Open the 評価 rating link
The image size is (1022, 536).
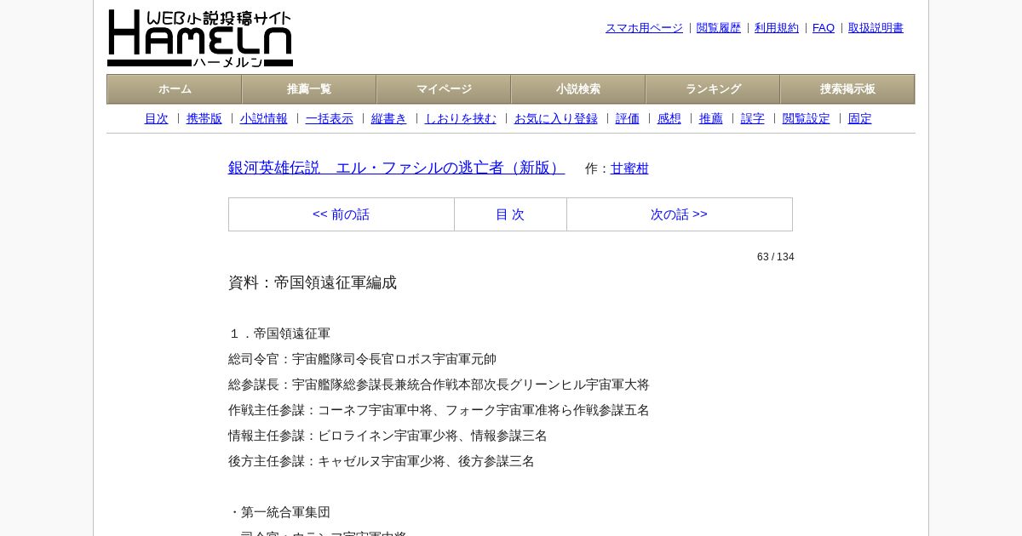pos(628,119)
